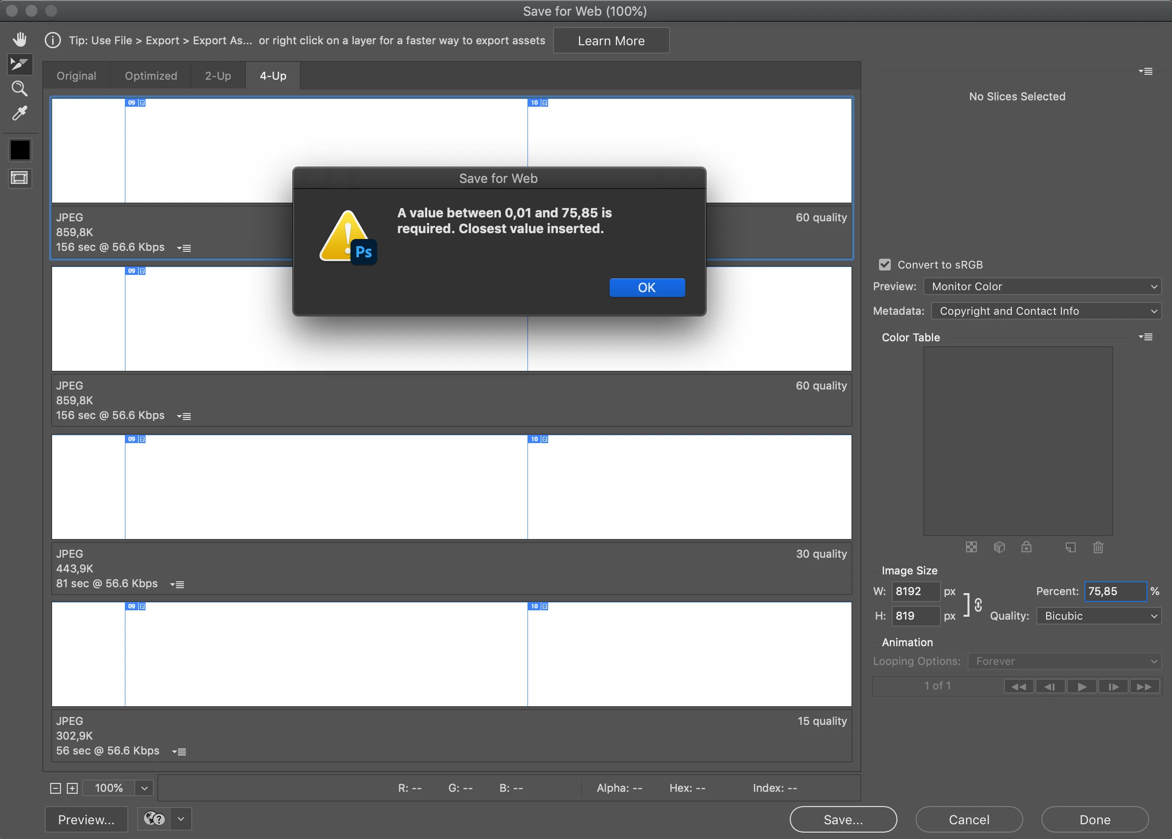This screenshot has width=1172, height=839.
Task: Select the Eyedropper tool
Action: coord(20,113)
